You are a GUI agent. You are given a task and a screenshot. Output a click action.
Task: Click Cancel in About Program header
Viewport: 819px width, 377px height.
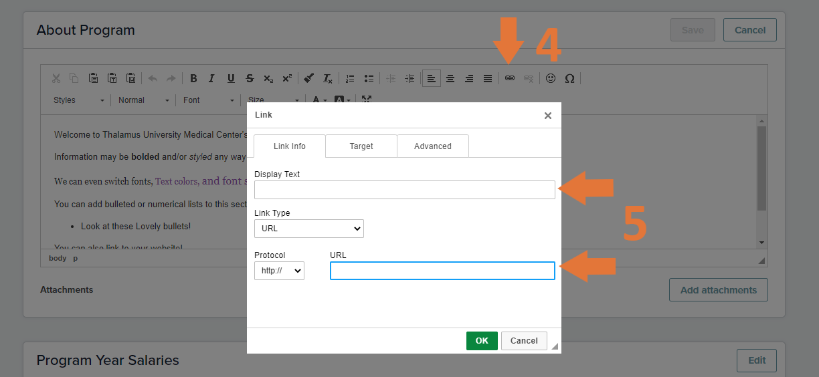tap(750, 30)
